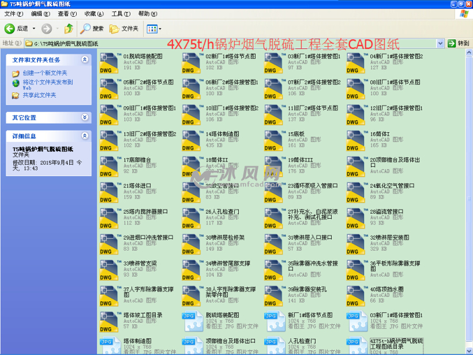473x355 pixels.
Task: Toggle the Folders (文件夹) pane button
Action: (124, 28)
